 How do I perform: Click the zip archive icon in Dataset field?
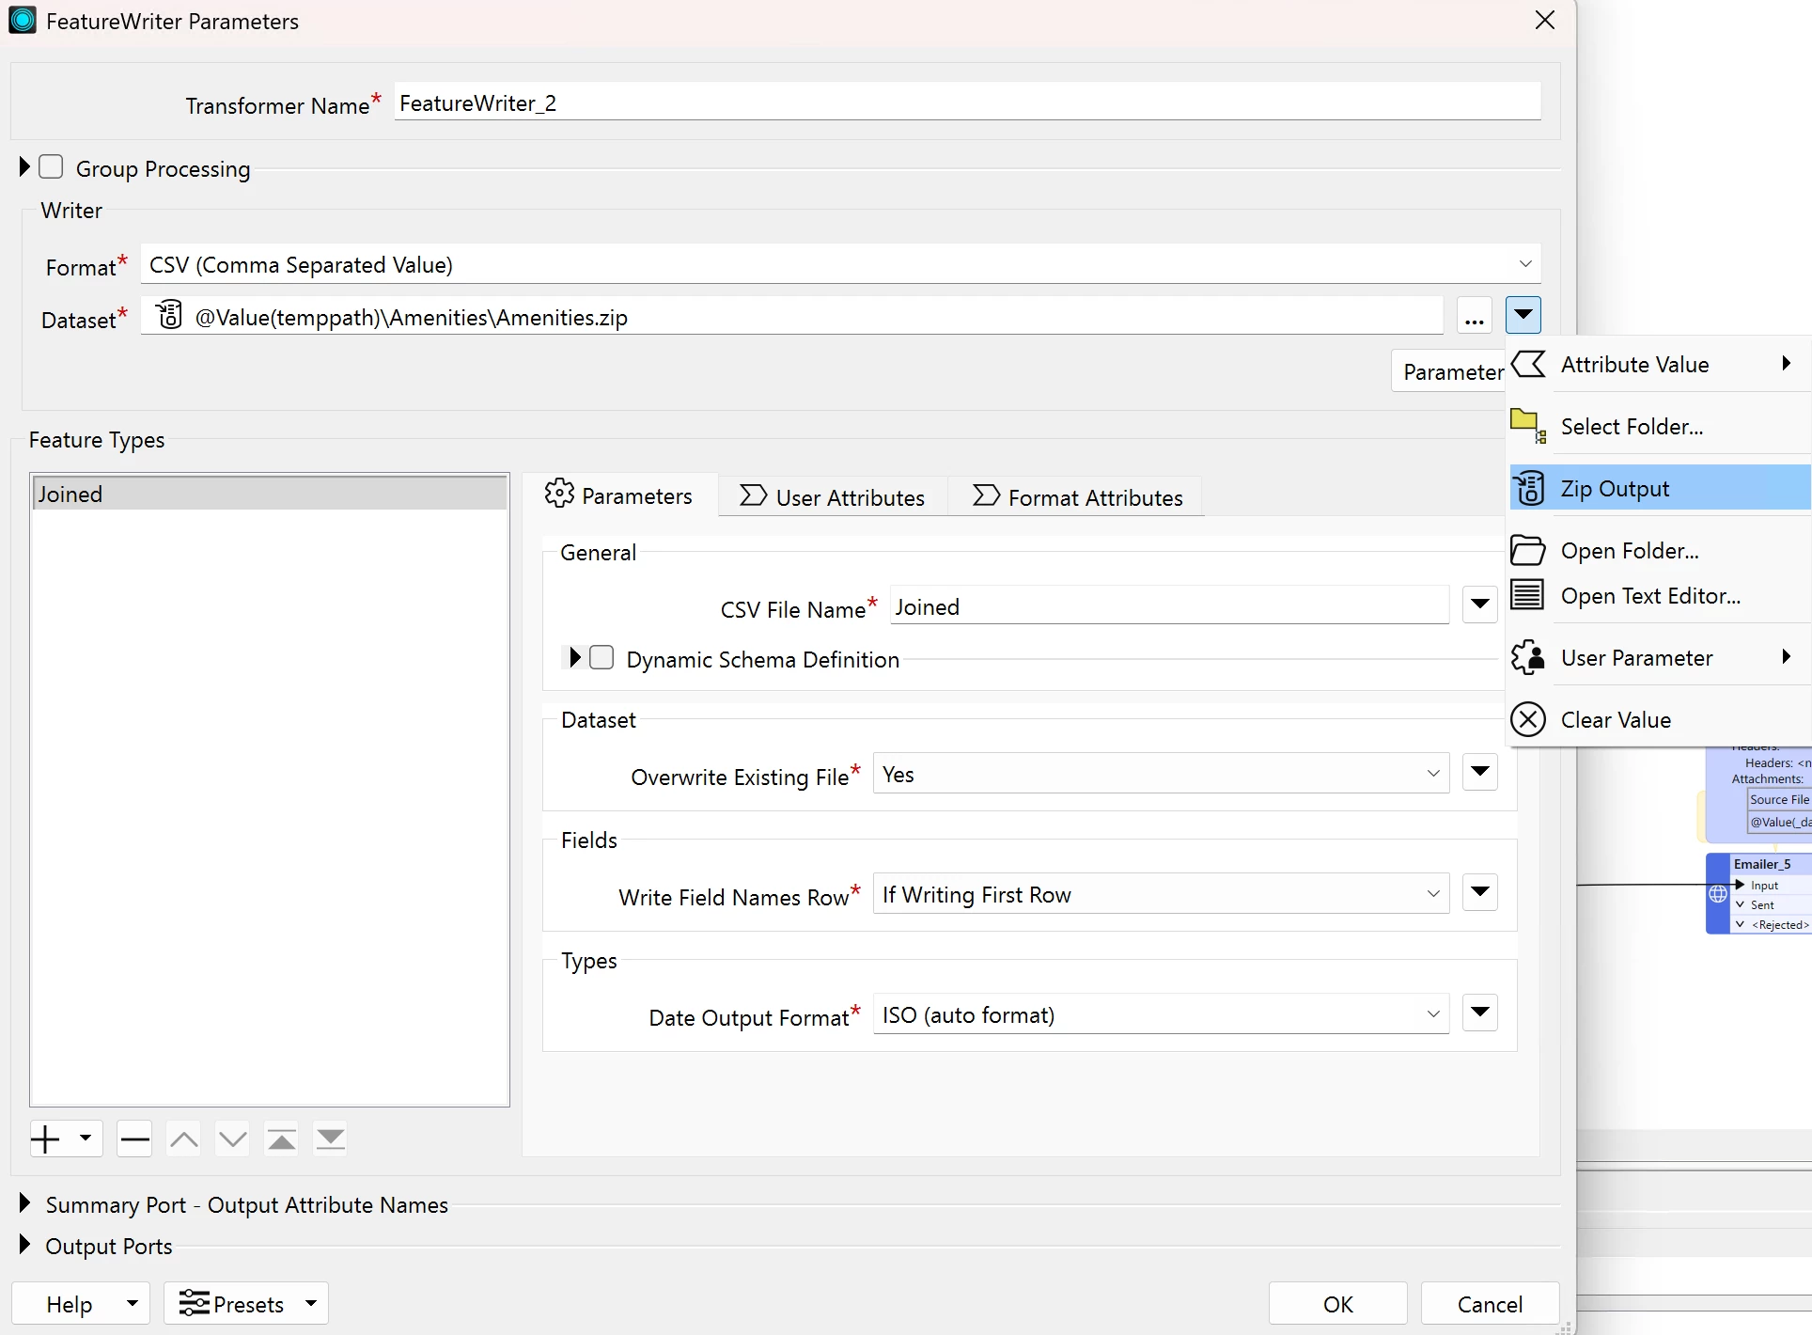pyautogui.click(x=169, y=315)
